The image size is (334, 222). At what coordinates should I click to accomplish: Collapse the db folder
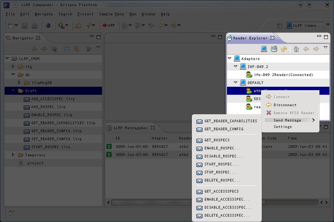[x=13, y=75]
